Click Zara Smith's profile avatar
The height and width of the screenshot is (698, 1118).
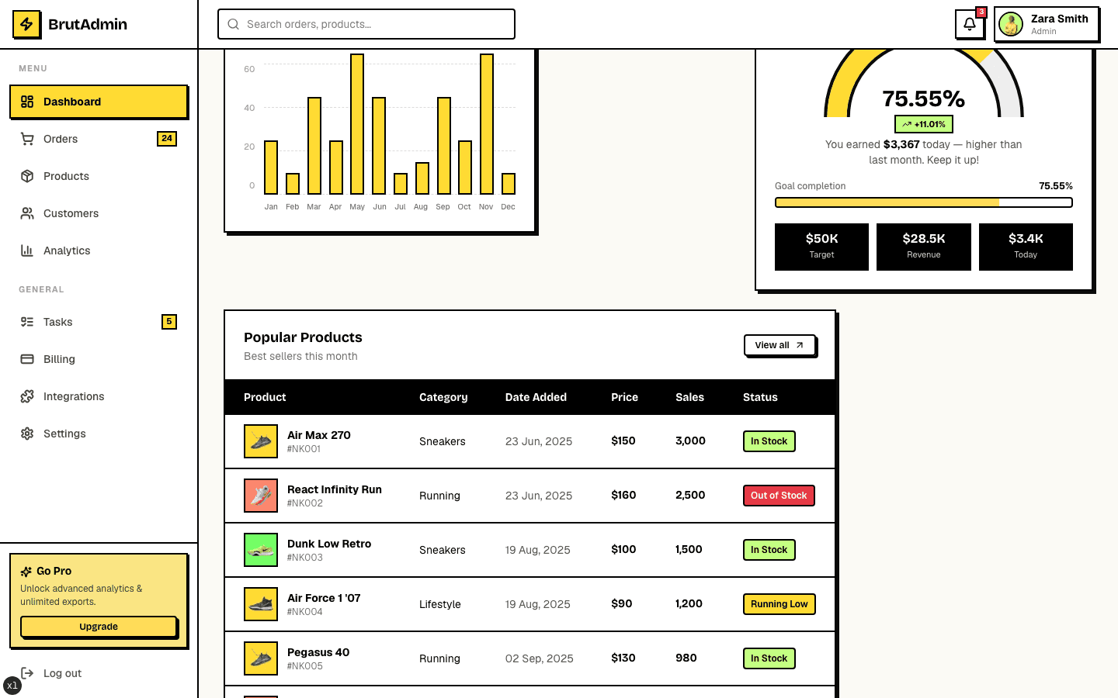(x=1011, y=24)
